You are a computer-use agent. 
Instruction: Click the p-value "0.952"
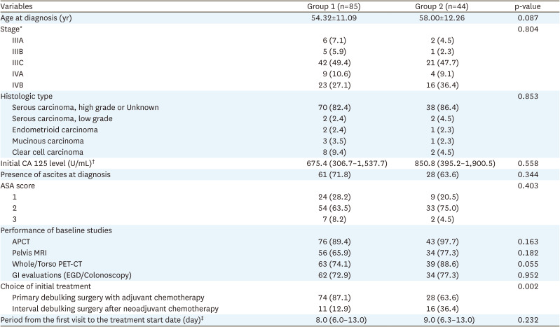point(528,275)
